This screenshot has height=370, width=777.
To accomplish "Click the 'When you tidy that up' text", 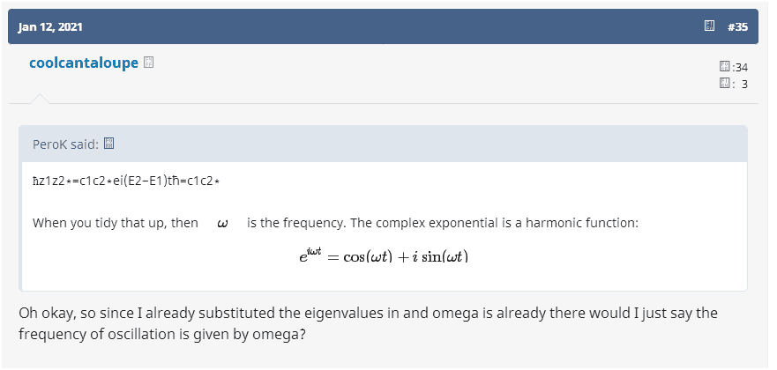I will 116,223.
